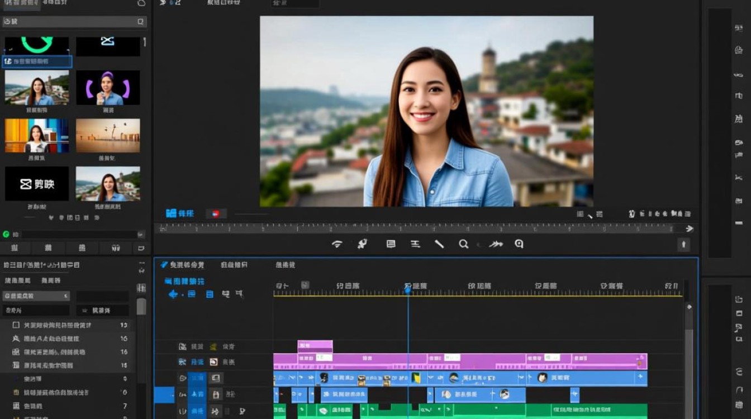This screenshot has height=419, width=751.
Task: Select the list row numbered 0
Action: [68, 379]
